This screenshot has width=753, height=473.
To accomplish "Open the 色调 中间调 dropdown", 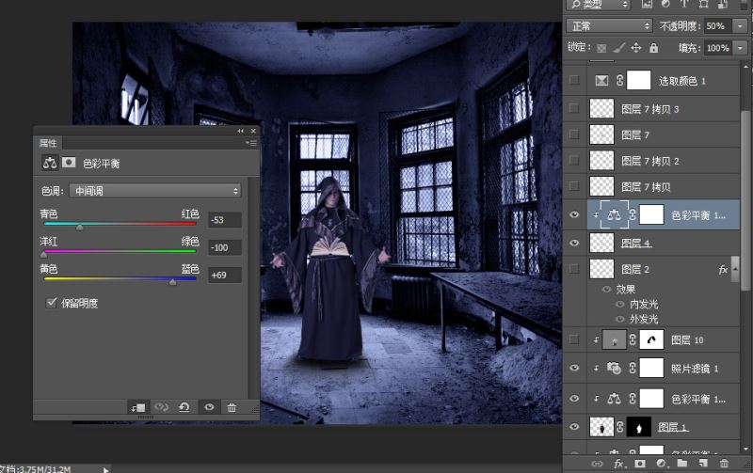I will [154, 191].
